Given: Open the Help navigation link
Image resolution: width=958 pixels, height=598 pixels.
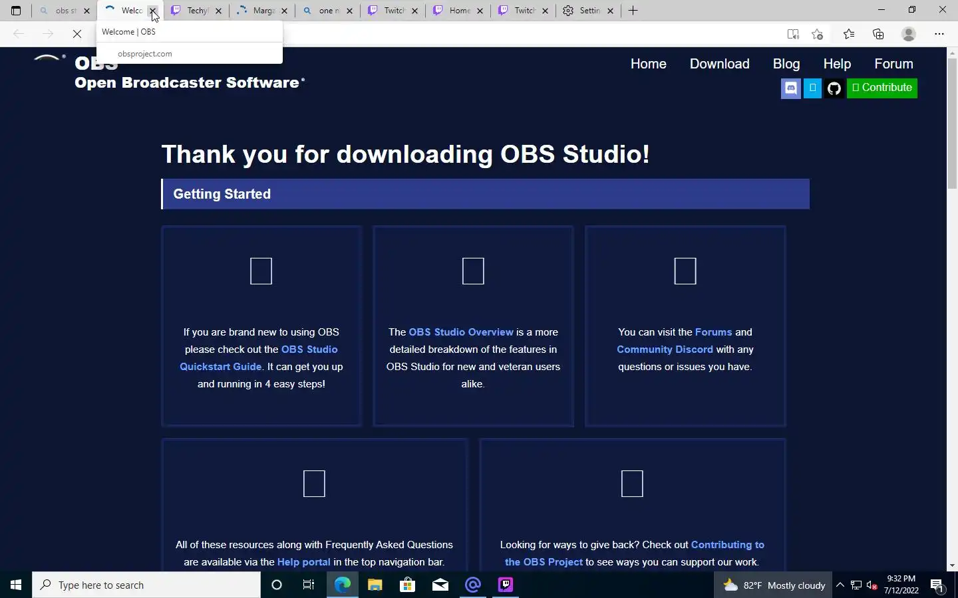Looking at the screenshot, I should pyautogui.click(x=837, y=64).
